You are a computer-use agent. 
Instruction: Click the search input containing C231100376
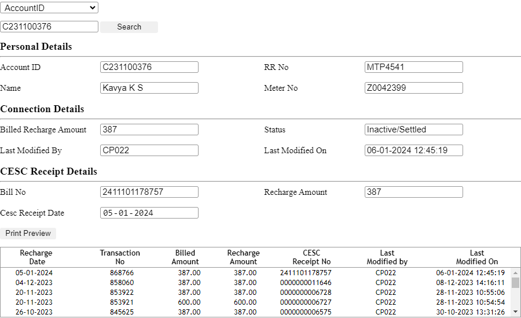click(49, 27)
